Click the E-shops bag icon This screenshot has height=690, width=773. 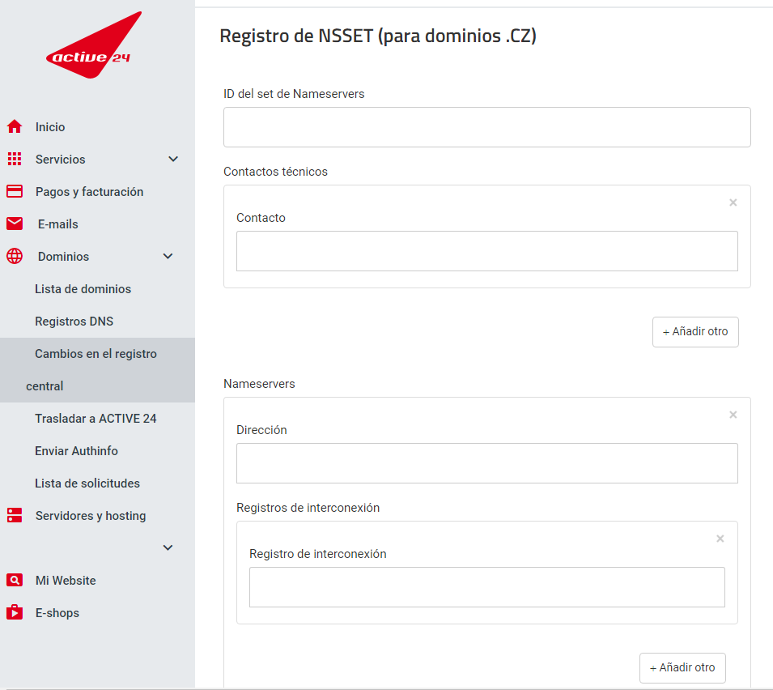(x=15, y=612)
